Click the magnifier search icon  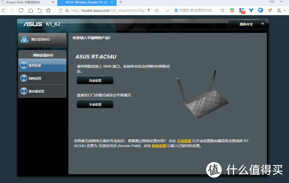pyautogui.click(x=222, y=11)
